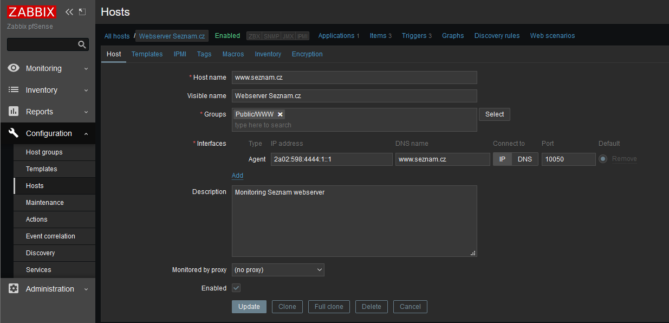Screen dimensions: 669x323
Task: Expand the Administration menu section
Action: 48,289
